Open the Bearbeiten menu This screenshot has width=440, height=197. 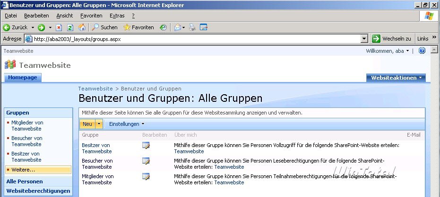pos(36,16)
